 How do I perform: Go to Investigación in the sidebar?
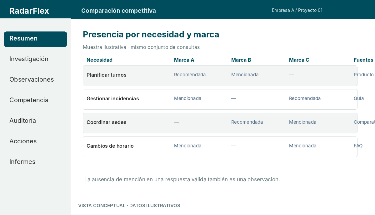coord(29,59)
